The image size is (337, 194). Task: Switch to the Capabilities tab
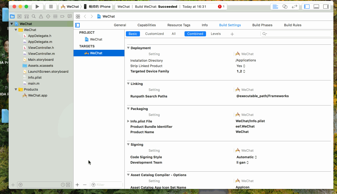[x=147, y=25]
